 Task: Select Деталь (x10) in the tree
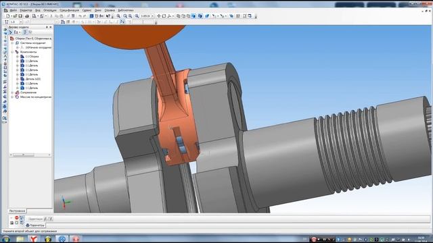[x=33, y=79]
